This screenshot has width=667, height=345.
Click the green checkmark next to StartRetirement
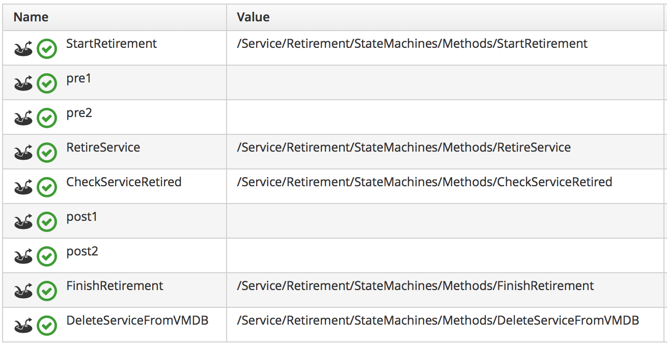[47, 49]
